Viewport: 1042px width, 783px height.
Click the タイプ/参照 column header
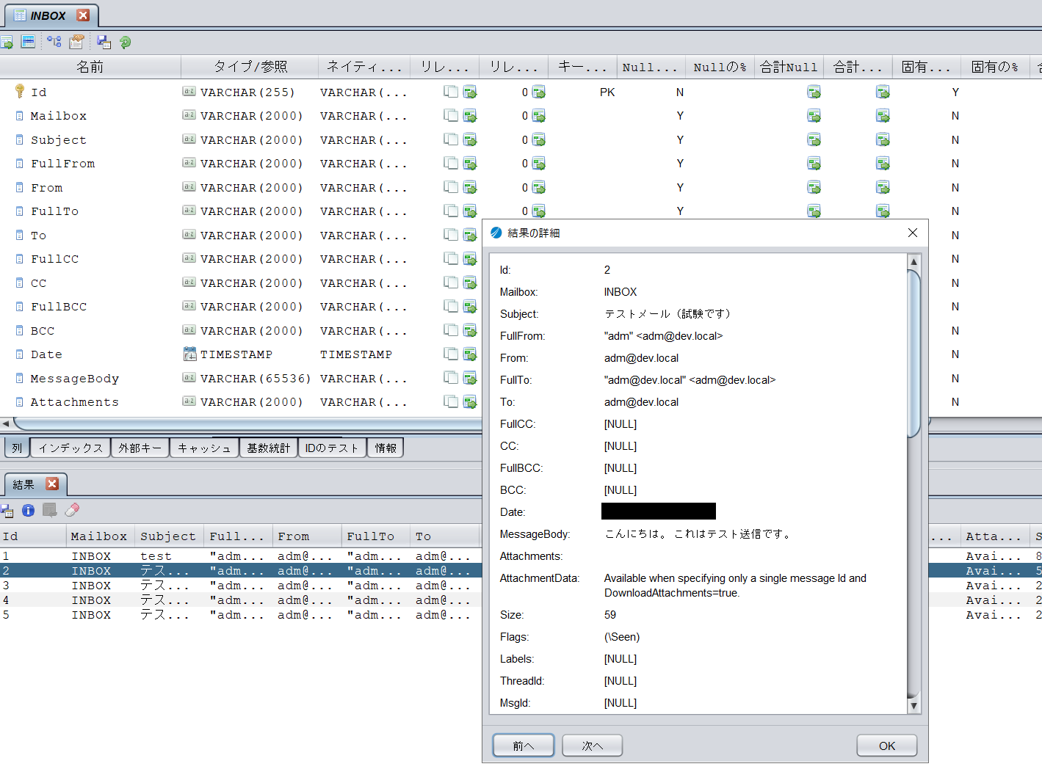click(x=250, y=67)
